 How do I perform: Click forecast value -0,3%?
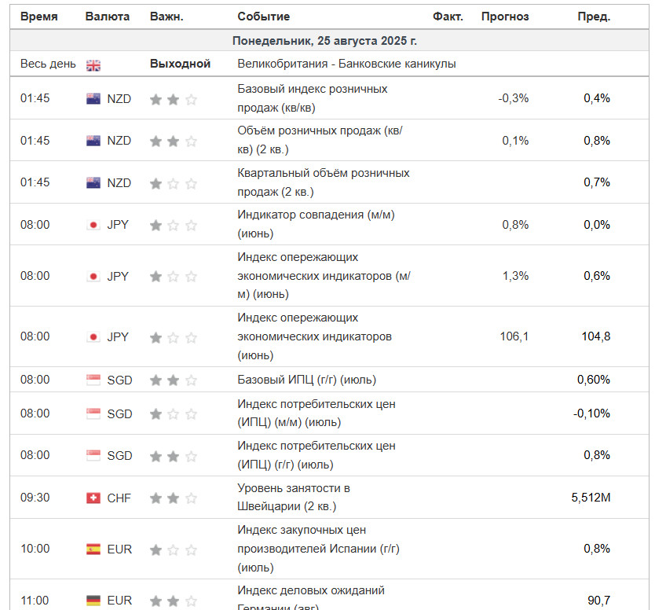[x=514, y=98]
